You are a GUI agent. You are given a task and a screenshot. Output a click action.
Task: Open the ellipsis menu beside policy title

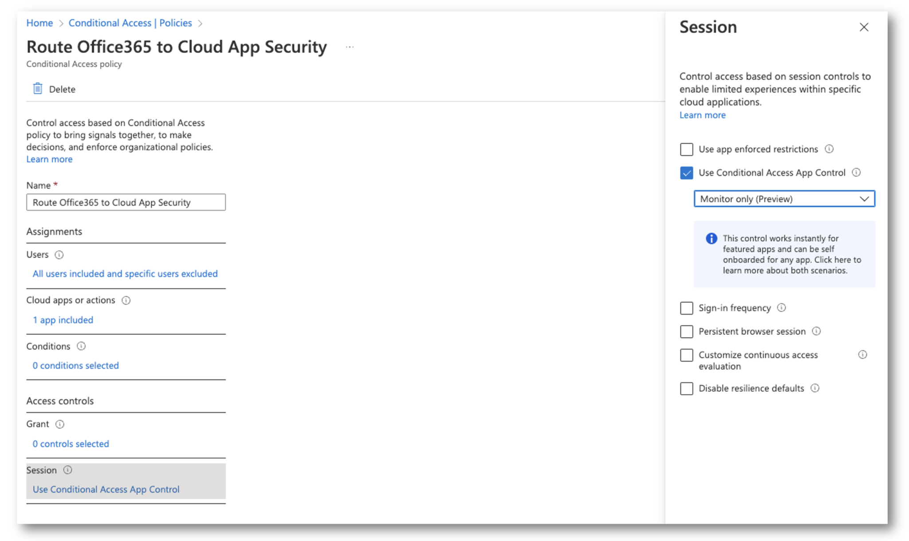pyautogui.click(x=350, y=47)
